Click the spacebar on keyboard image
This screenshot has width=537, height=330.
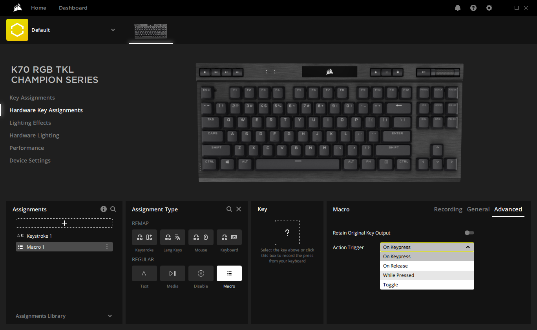(x=298, y=164)
